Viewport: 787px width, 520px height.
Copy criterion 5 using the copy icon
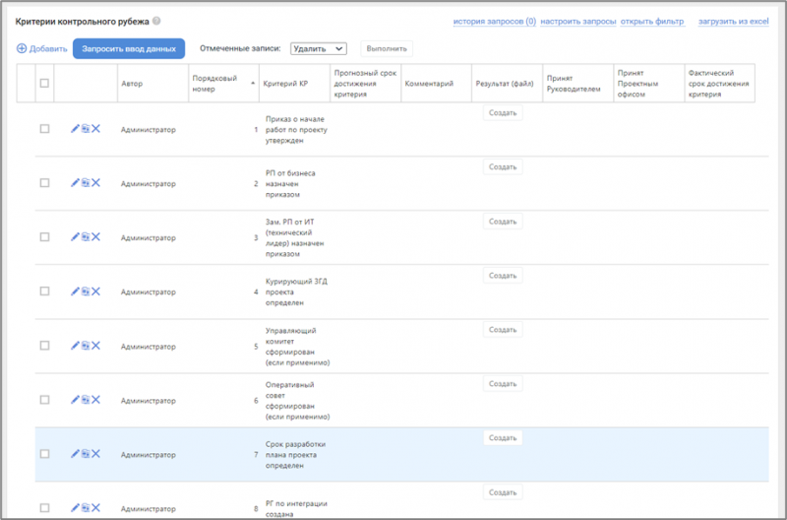[x=86, y=345]
